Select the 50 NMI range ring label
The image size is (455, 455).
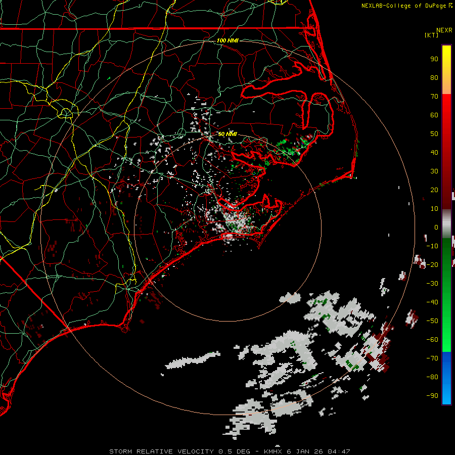coord(227,134)
